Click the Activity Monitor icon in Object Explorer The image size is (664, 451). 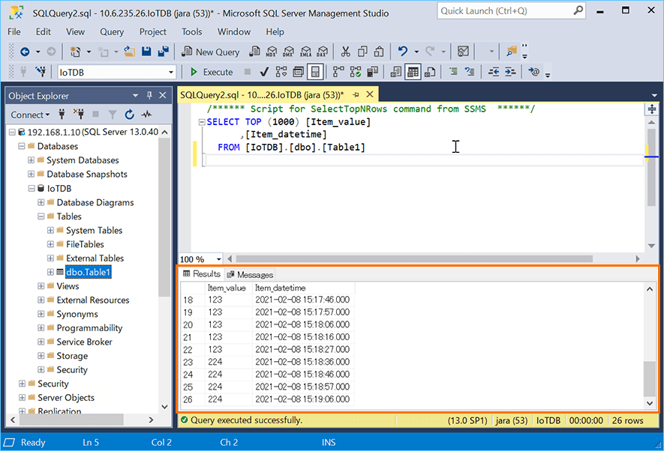click(146, 115)
